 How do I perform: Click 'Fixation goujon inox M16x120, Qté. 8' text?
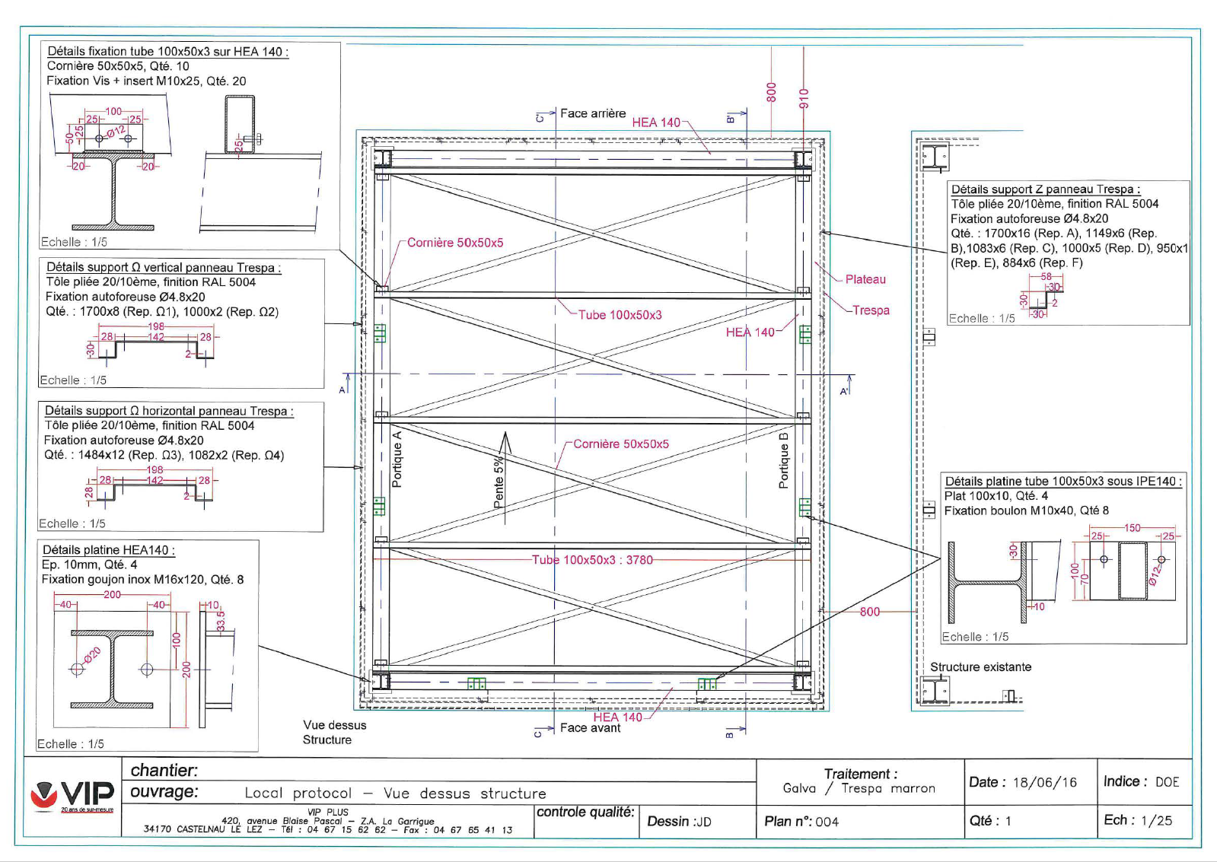[143, 579]
